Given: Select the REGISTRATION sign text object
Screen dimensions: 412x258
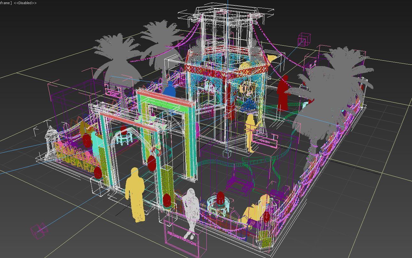Looking at the screenshot, I should (x=181, y=238).
